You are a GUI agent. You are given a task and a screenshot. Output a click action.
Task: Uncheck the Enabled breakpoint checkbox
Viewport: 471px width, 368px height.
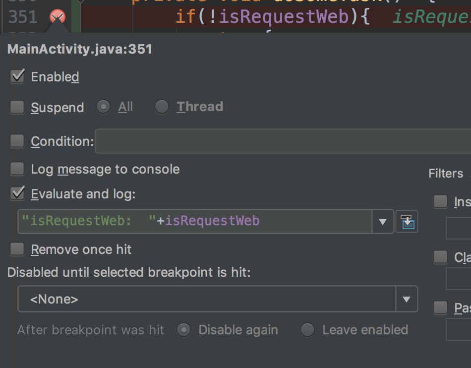click(x=17, y=76)
